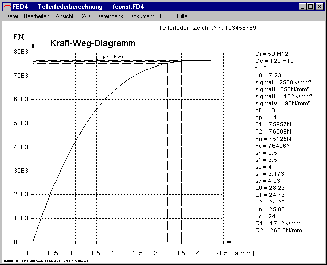Close the FED4 window
The image size is (327, 265).
[320, 6]
